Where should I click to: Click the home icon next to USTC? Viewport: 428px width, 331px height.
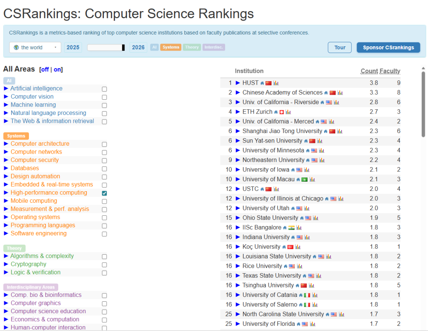pyautogui.click(x=262, y=189)
